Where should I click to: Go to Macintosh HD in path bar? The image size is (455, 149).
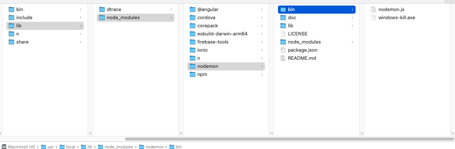tap(21, 147)
